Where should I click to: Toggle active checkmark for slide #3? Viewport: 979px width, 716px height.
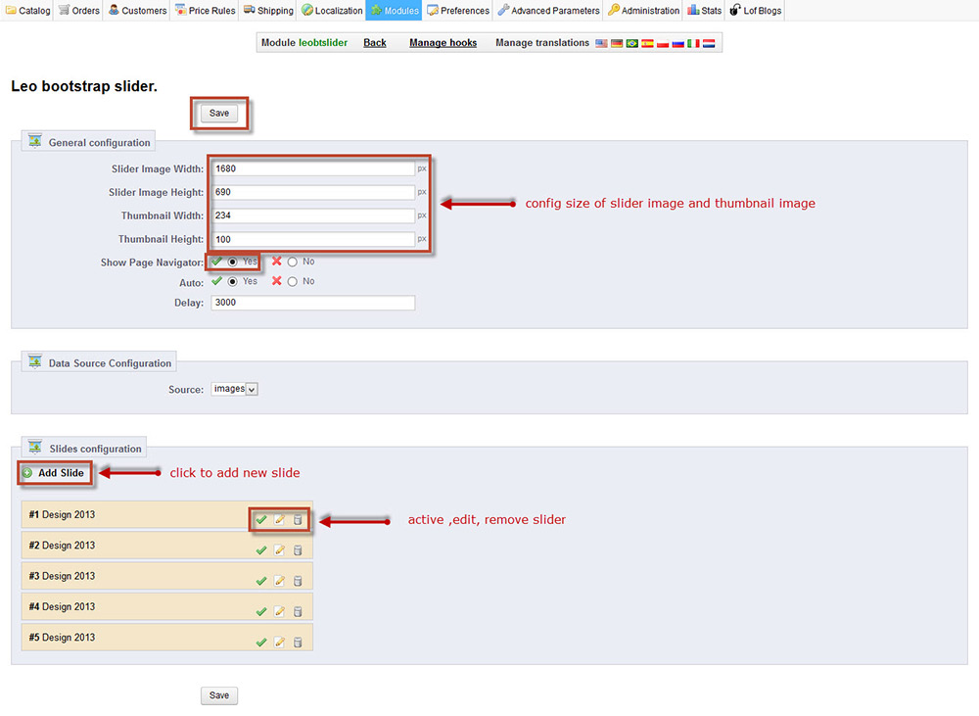click(x=260, y=581)
